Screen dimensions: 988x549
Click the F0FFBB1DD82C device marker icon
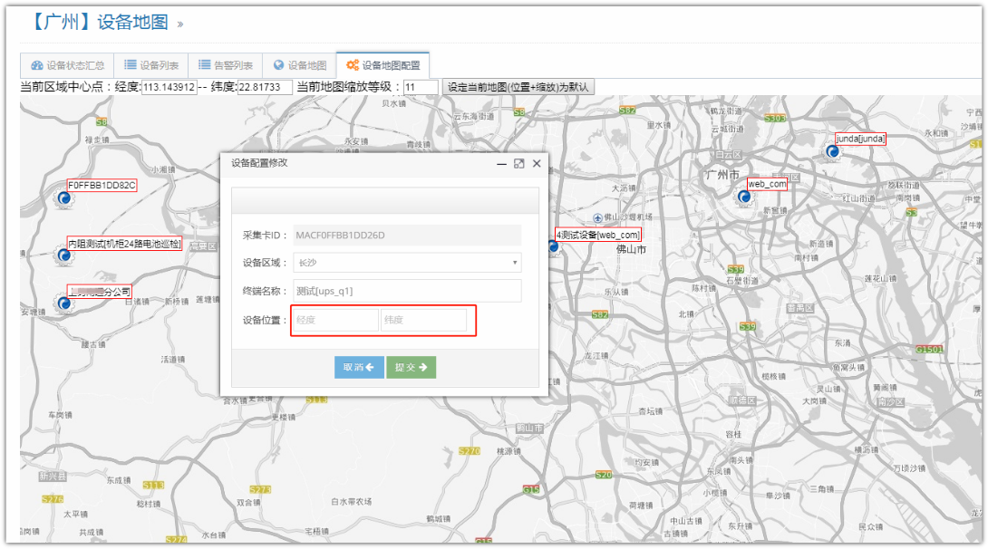(x=64, y=198)
